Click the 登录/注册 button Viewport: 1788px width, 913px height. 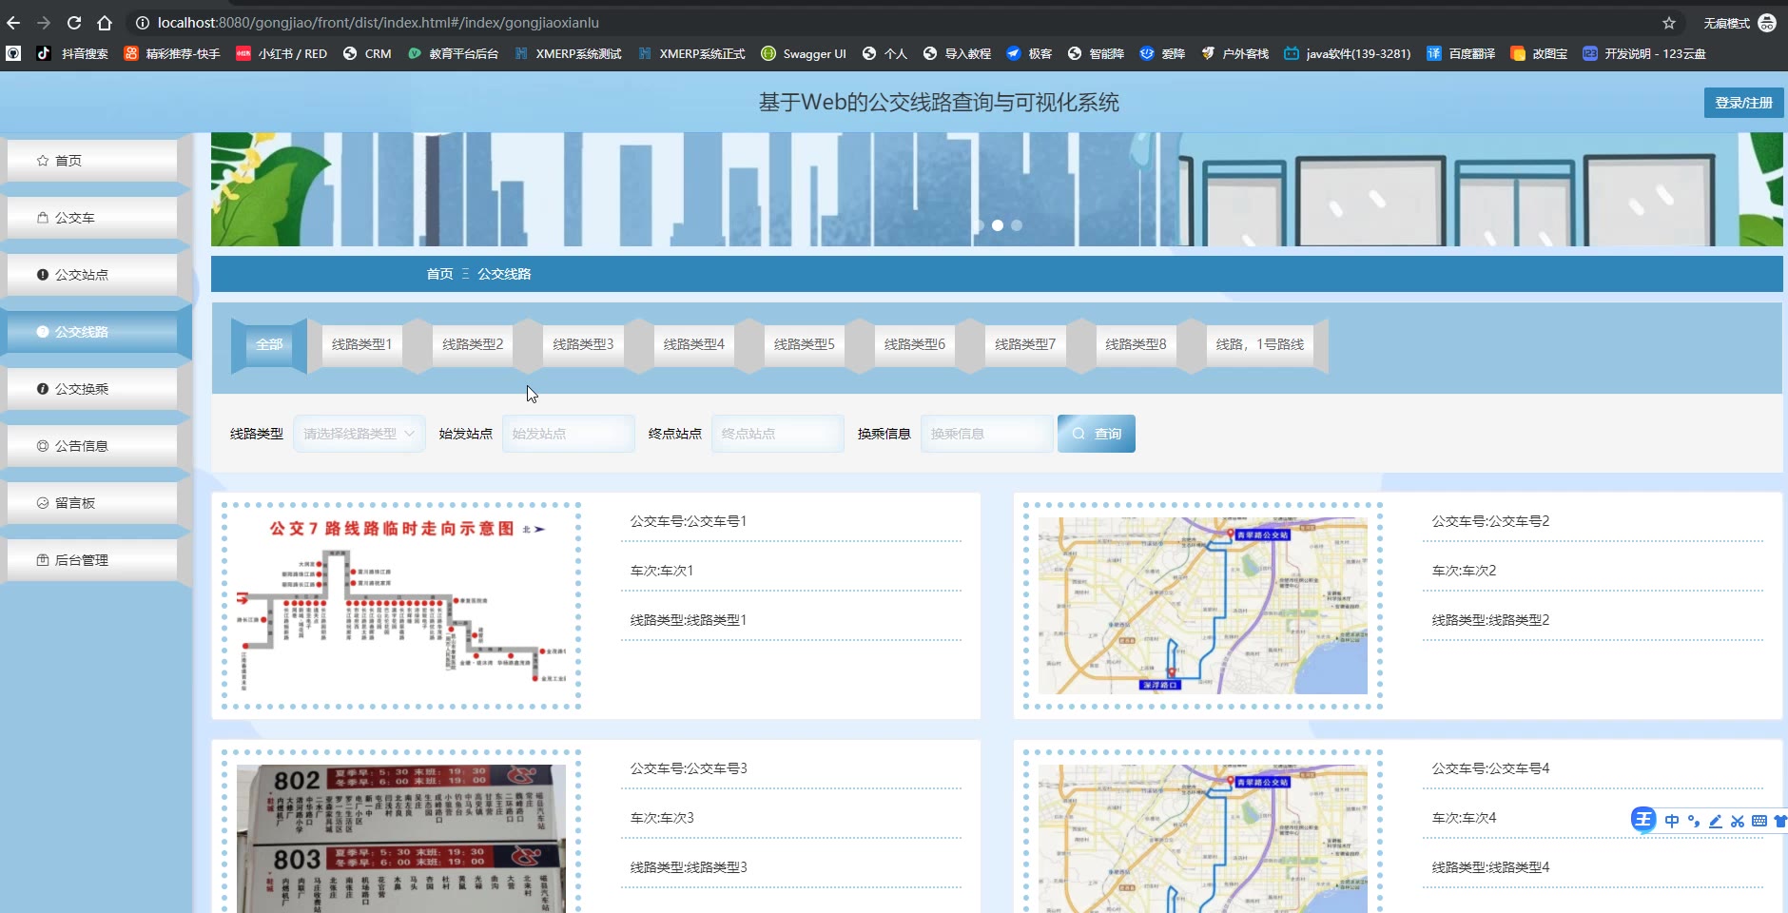(1743, 103)
